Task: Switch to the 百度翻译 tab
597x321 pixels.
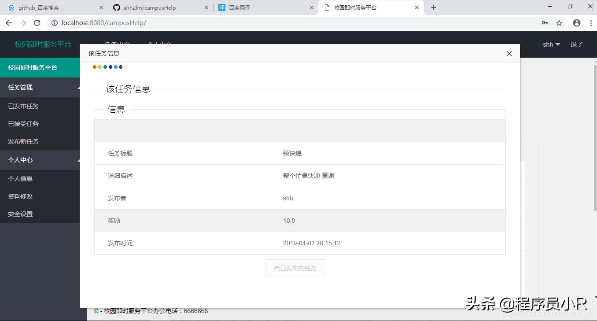Action: pyautogui.click(x=240, y=7)
